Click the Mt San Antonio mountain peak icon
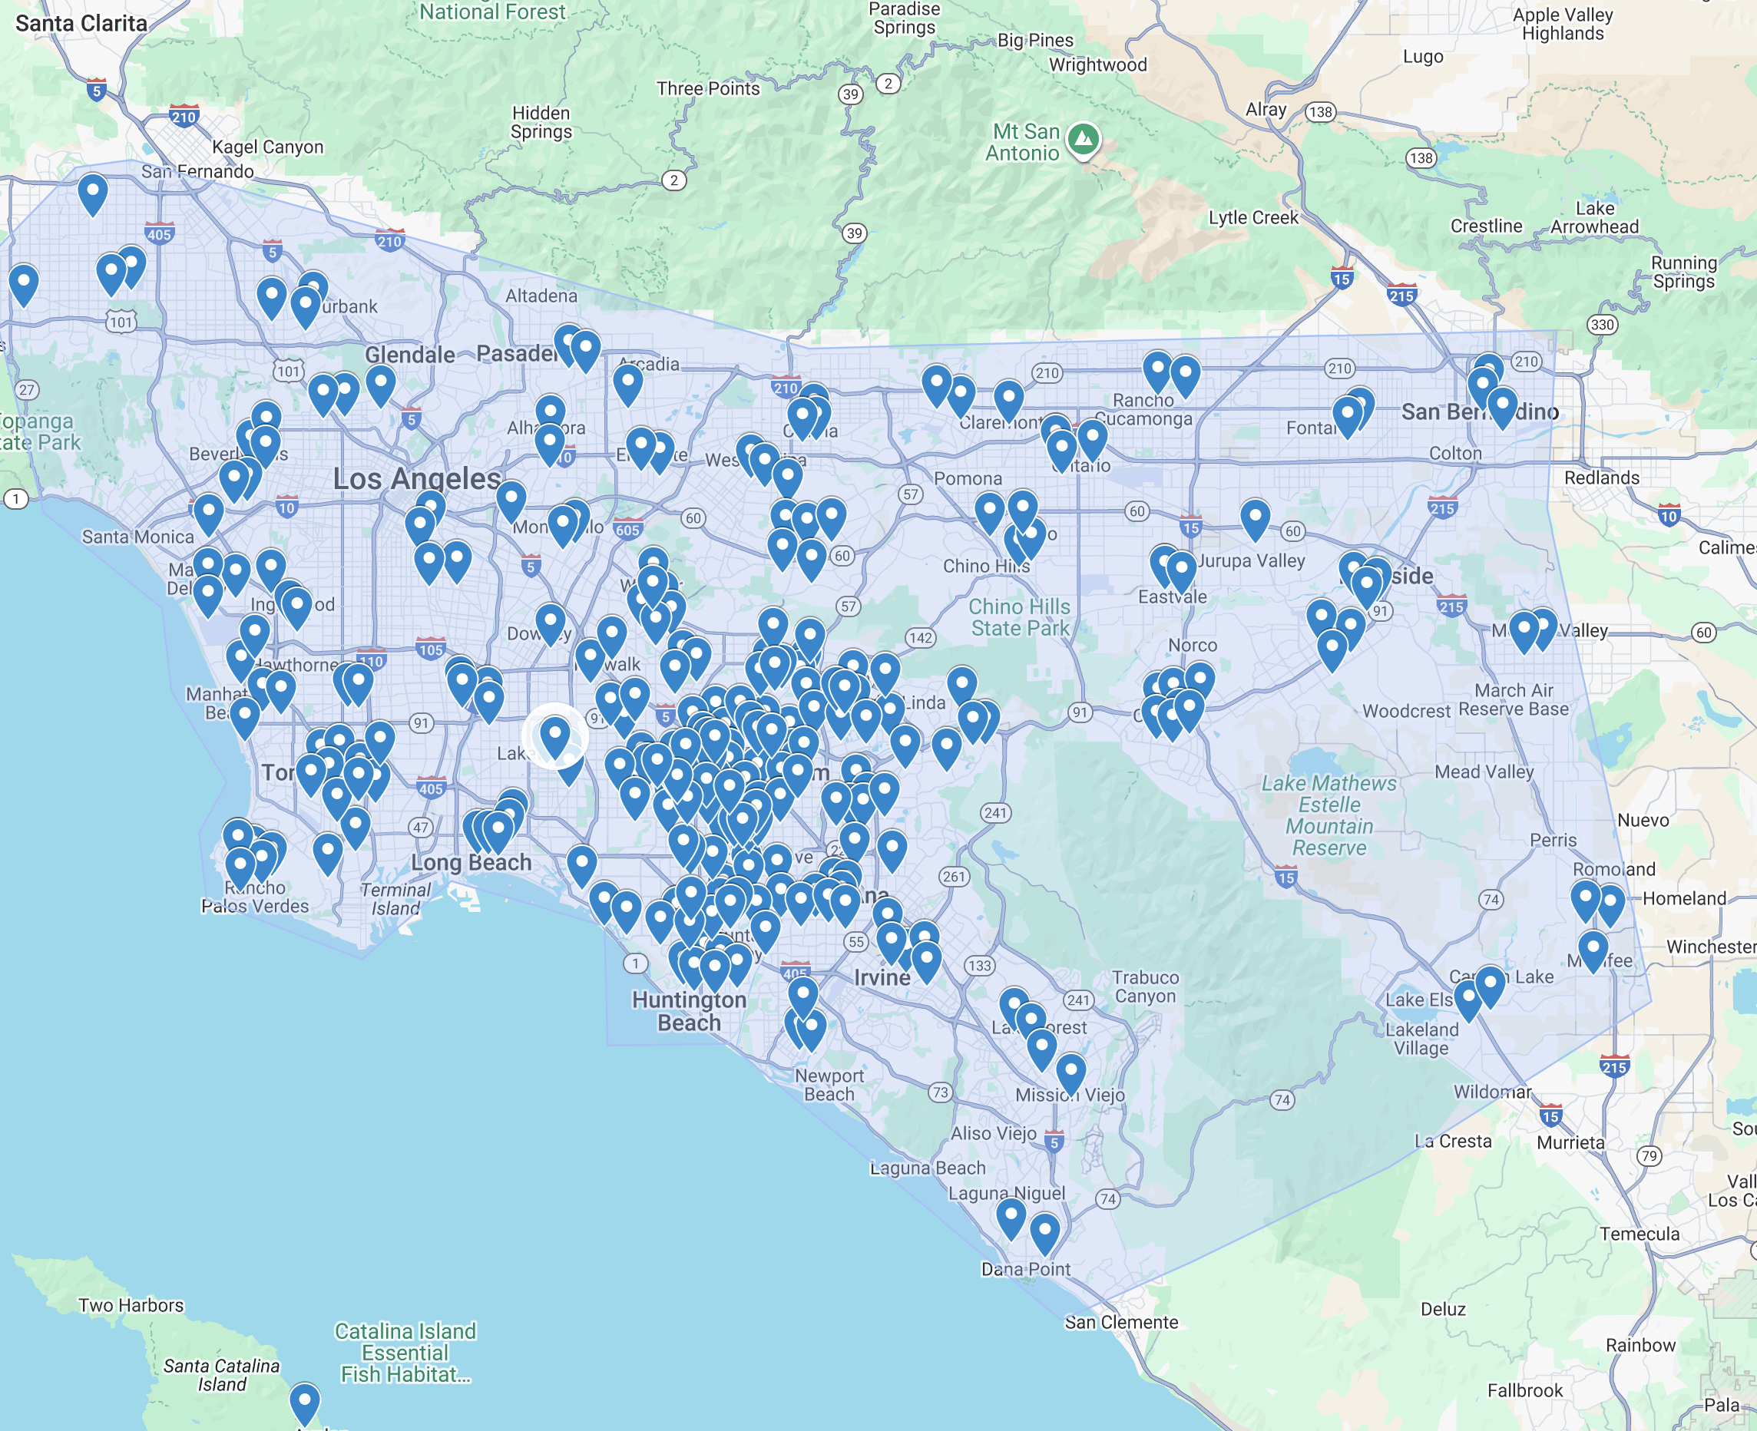Screen dimensions: 1757x1431 (x=1083, y=138)
